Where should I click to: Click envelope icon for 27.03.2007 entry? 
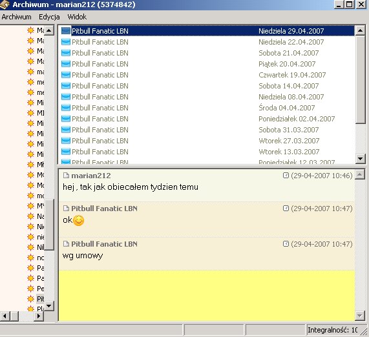coord(66,141)
